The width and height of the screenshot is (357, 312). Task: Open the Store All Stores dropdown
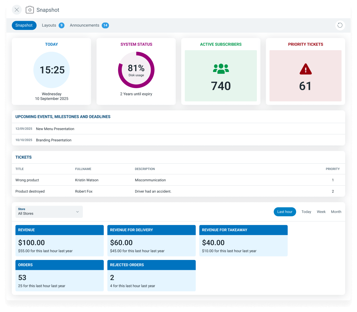pyautogui.click(x=49, y=212)
